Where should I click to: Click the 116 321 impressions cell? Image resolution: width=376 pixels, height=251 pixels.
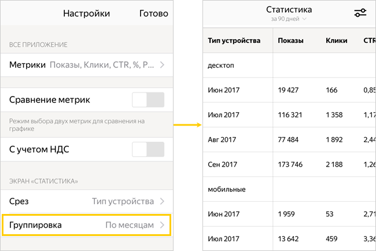pyautogui.click(x=290, y=115)
